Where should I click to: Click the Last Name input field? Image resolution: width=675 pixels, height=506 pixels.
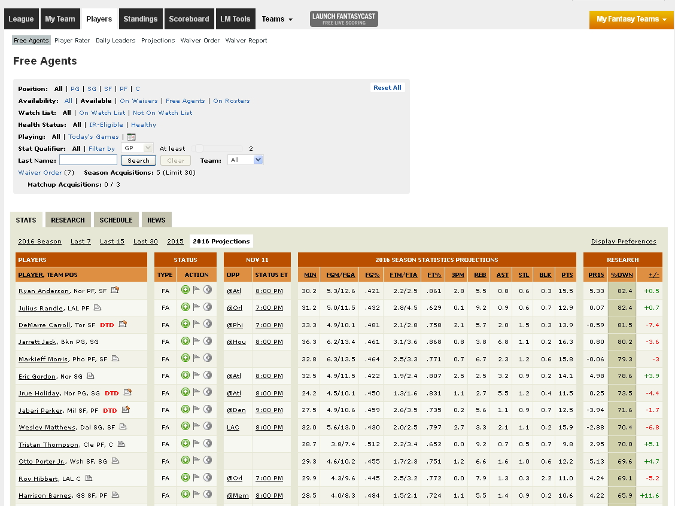88,160
